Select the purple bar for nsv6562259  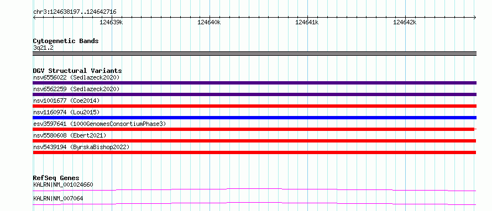pos(254,94)
